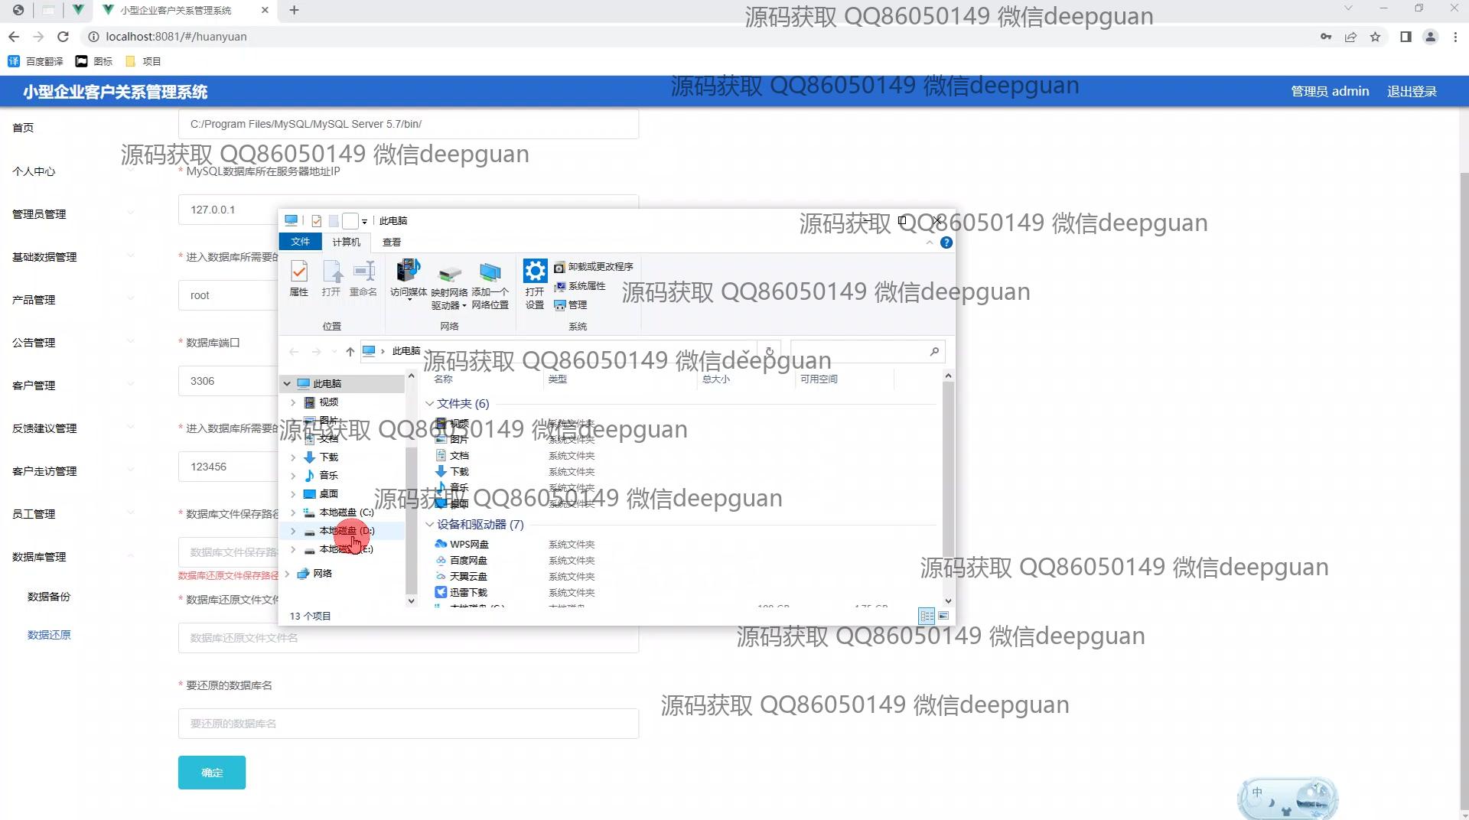Click the Explorer help question-mark icon
The height and width of the screenshot is (820, 1469).
(x=946, y=242)
